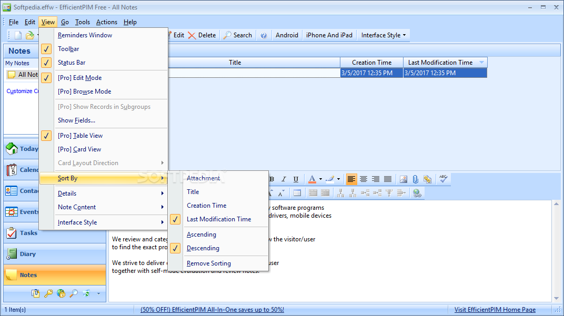Open the Go menu
This screenshot has height=316, width=564.
click(x=65, y=22)
